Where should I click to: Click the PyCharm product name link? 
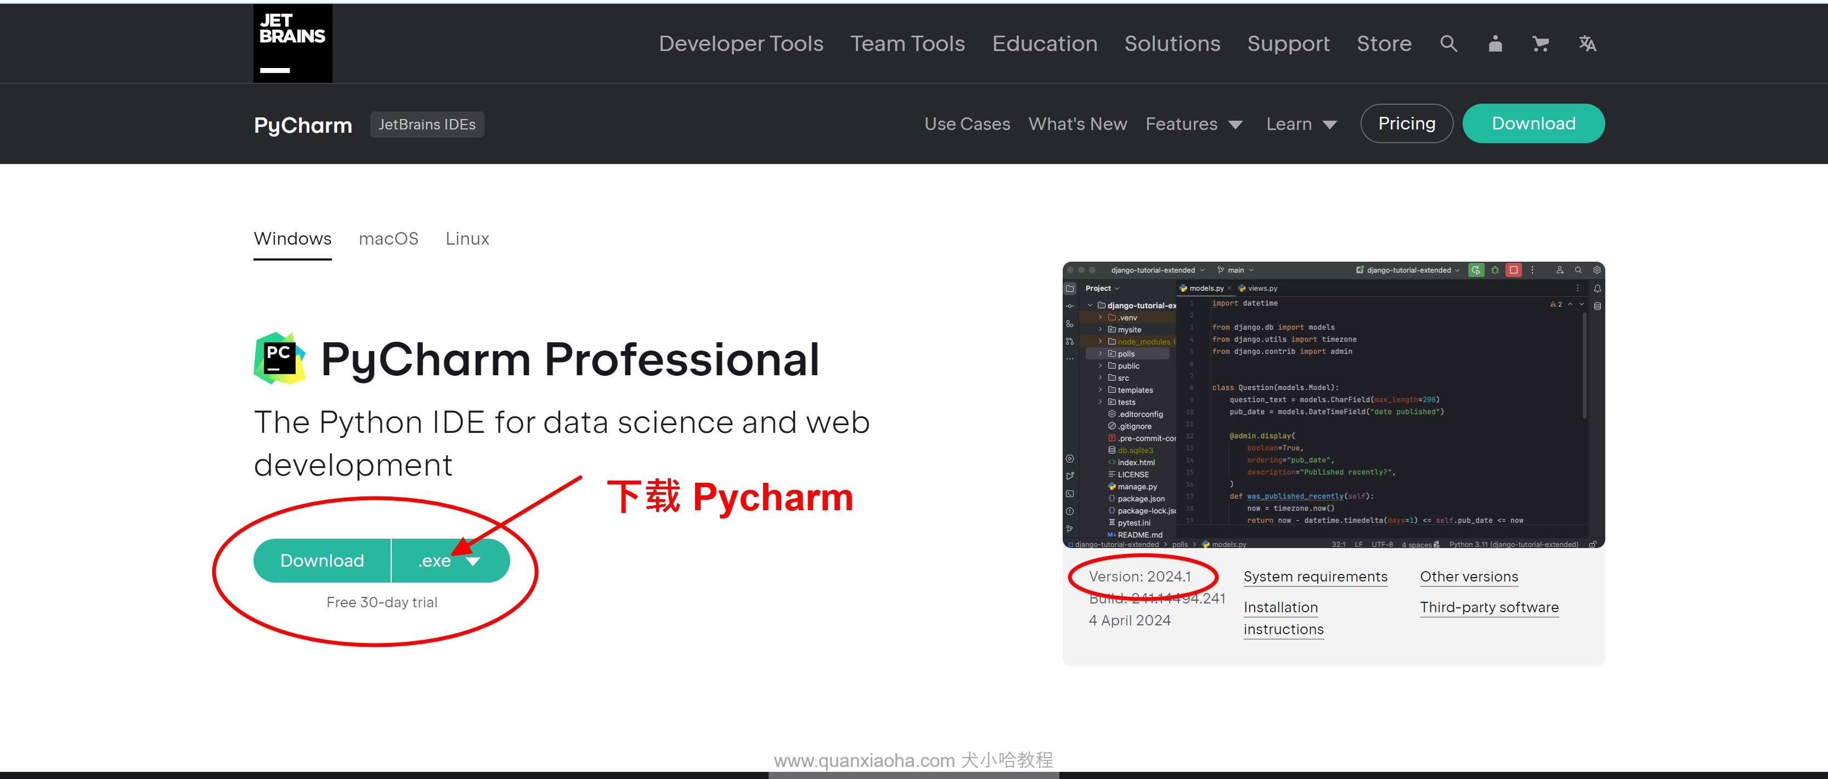tap(303, 125)
